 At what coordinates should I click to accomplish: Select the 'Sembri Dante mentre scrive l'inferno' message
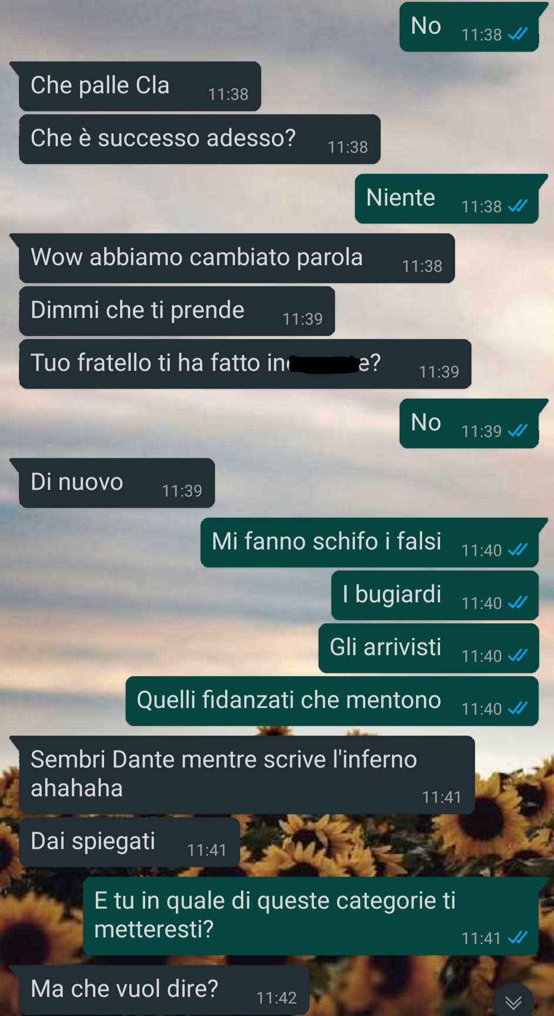coord(247,775)
